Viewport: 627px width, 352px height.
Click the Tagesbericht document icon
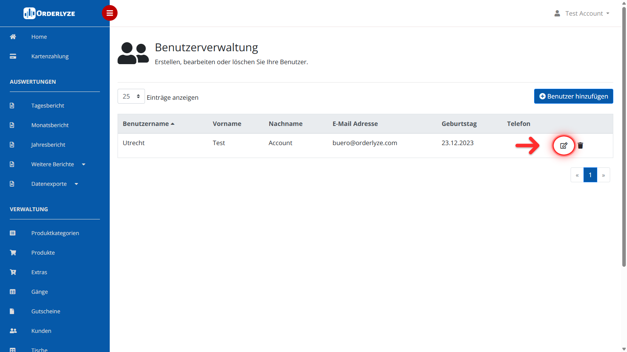tap(12, 106)
